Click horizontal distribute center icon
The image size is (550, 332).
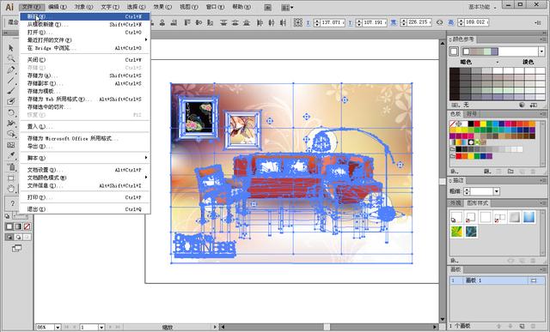click(x=272, y=22)
